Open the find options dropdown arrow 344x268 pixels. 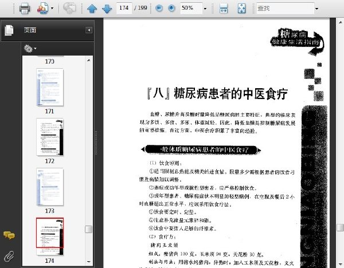[316, 9]
